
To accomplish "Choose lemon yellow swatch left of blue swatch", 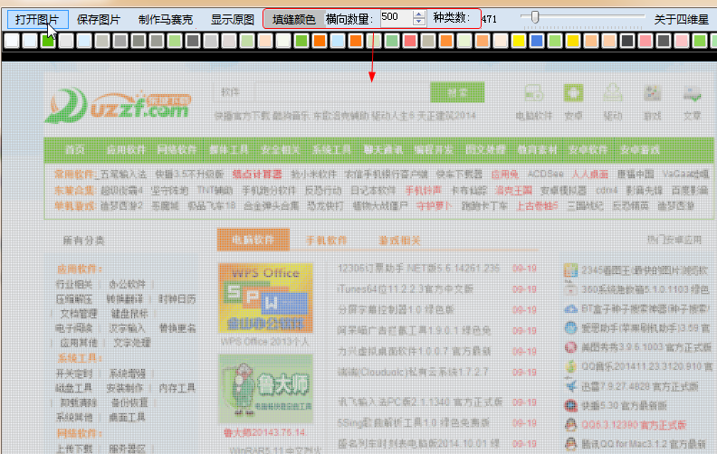I will coord(519,41).
